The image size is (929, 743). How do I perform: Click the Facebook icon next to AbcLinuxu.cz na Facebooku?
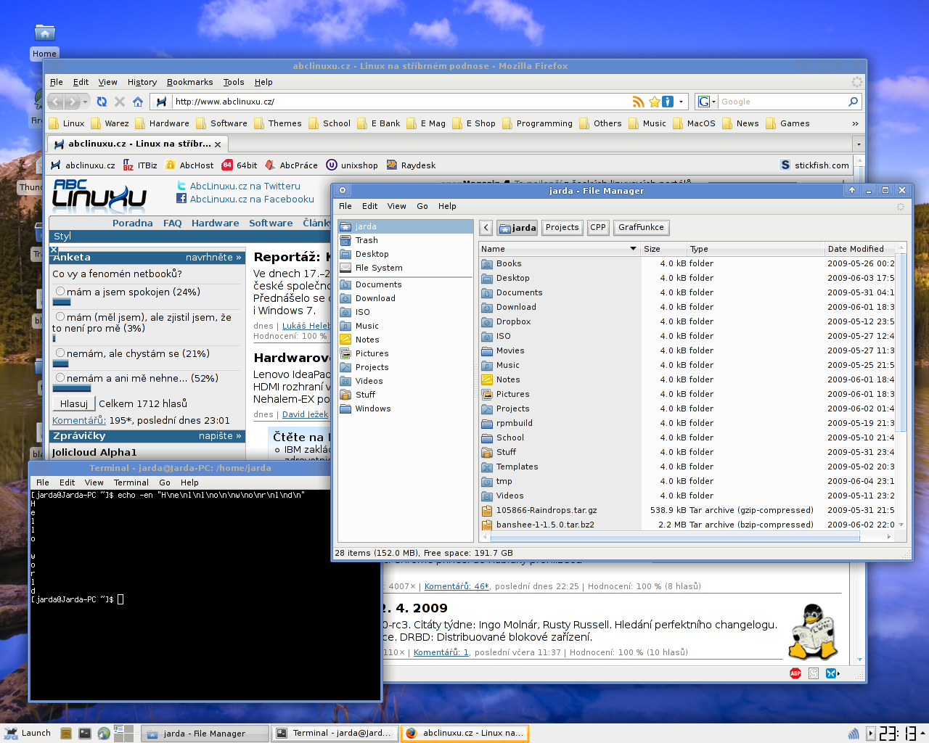click(x=181, y=198)
